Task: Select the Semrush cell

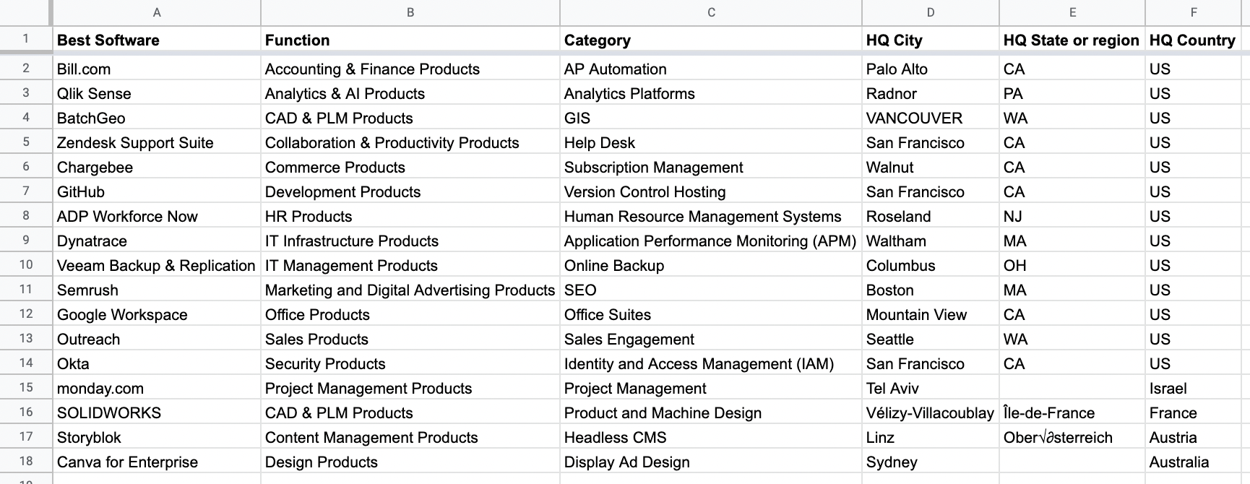Action: point(157,290)
